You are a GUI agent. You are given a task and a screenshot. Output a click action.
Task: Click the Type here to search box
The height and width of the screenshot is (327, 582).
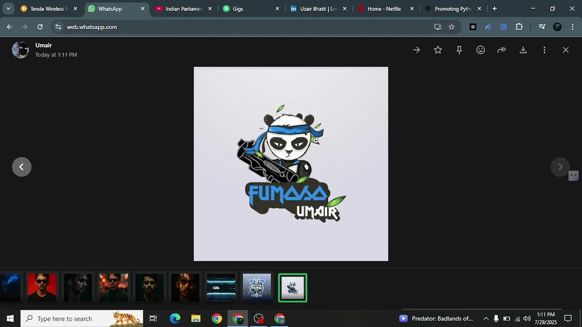tap(82, 318)
